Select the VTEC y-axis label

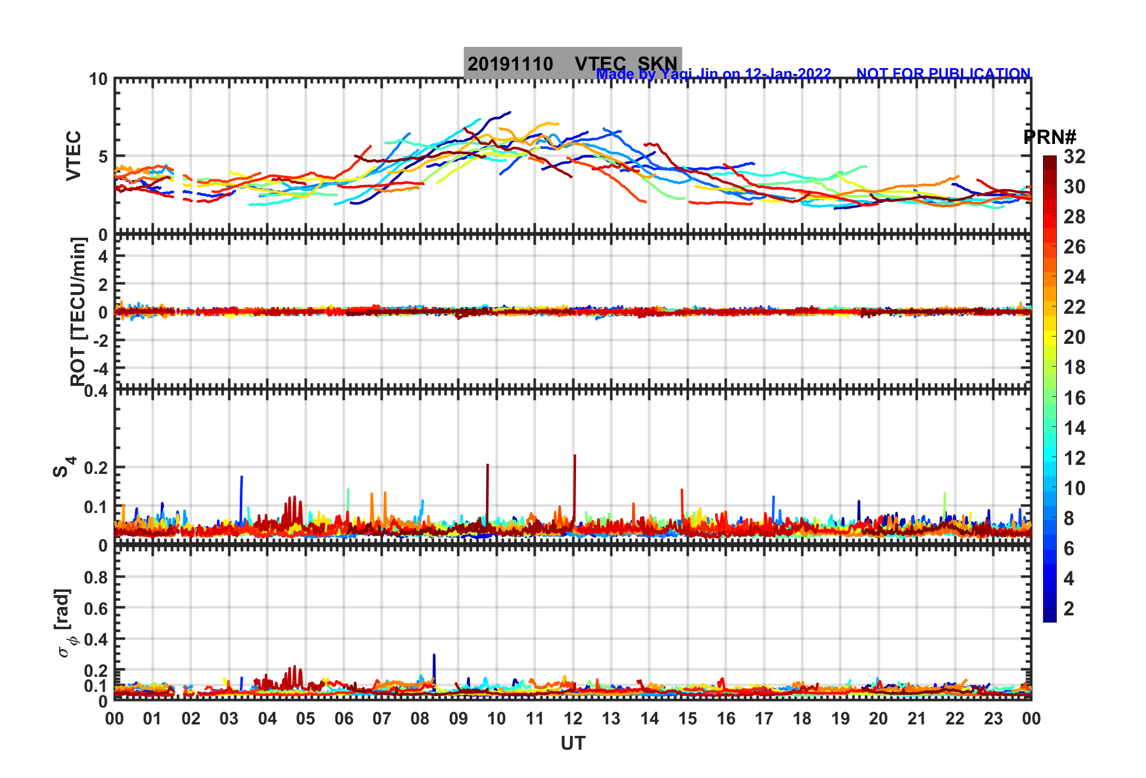click(74, 155)
